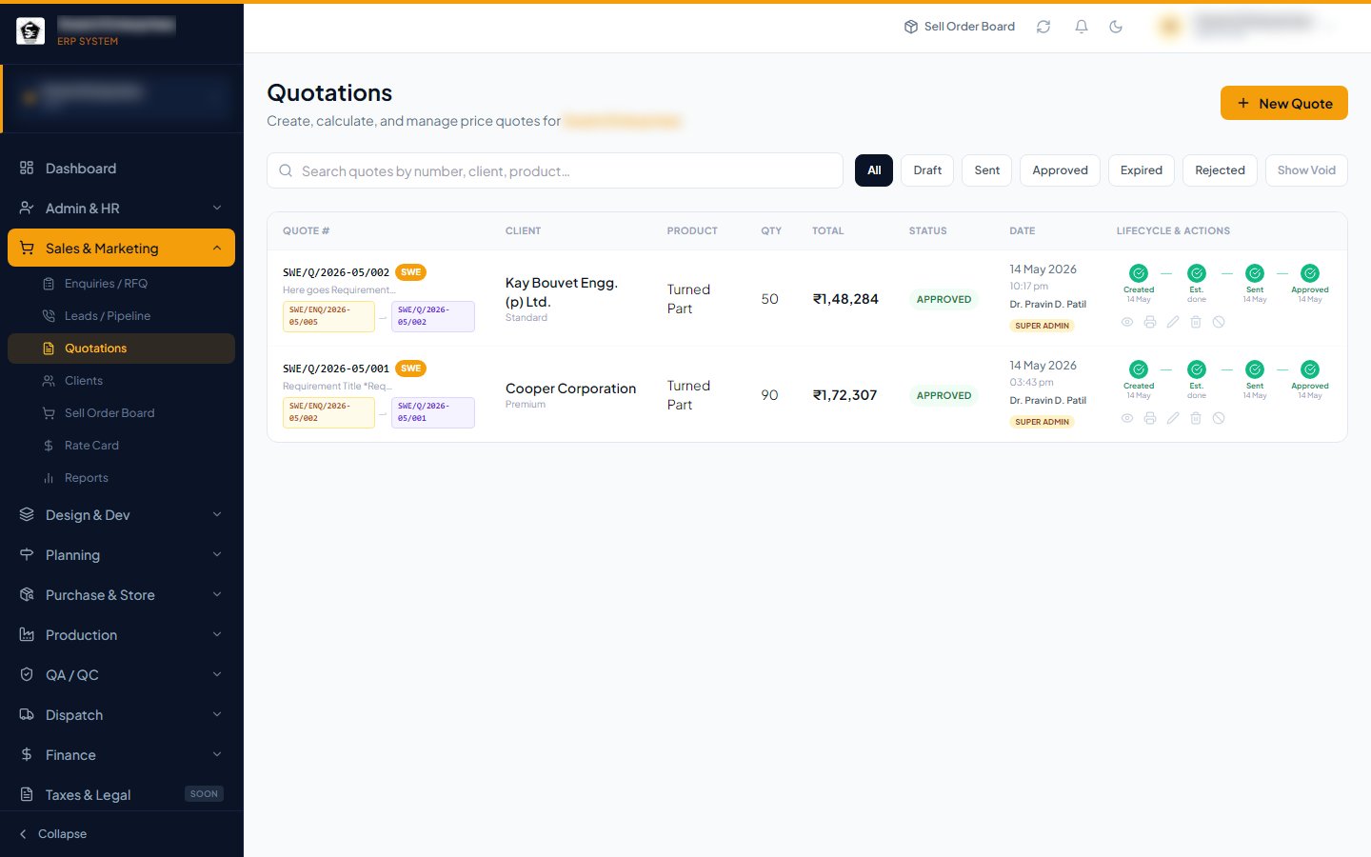Filter quotes by Approved status
The image size is (1371, 857).
click(1060, 170)
